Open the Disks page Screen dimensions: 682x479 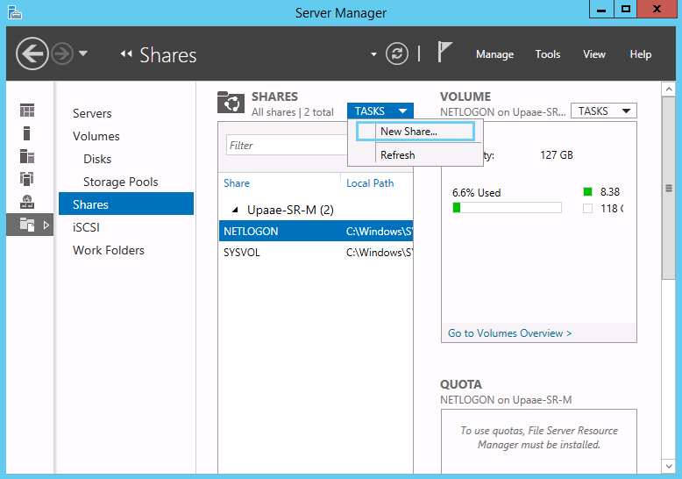pos(97,159)
